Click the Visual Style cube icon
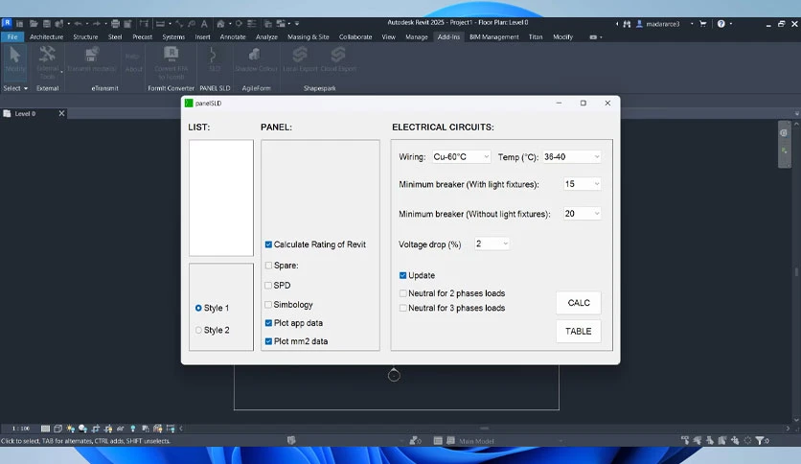The width and height of the screenshot is (801, 464). tap(57, 429)
